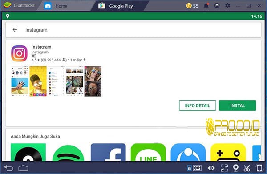Open the yellow selfie Instagram screenshot thumbnail
Viewport: 267px width, 174px height.
[38, 81]
